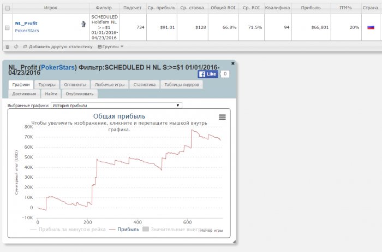Tick the checkbox for NL_Profit row

(7, 27)
